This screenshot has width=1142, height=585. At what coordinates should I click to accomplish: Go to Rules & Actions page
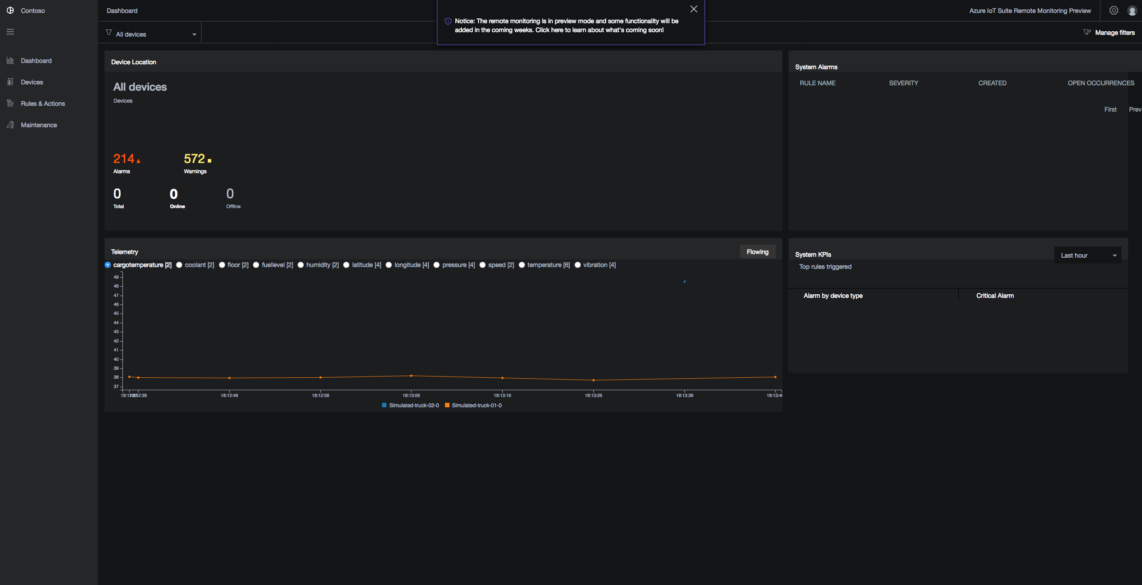[43, 104]
